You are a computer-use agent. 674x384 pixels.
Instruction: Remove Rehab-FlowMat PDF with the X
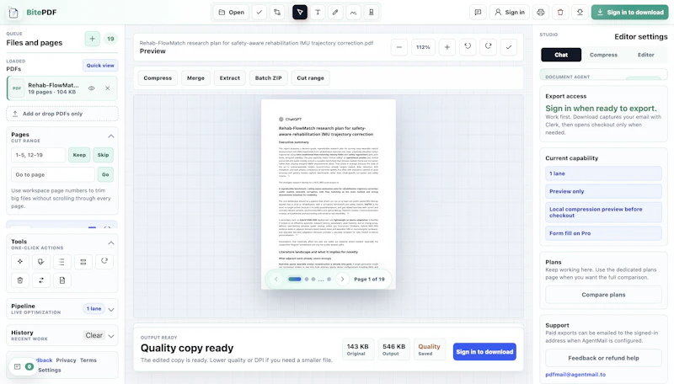click(108, 88)
